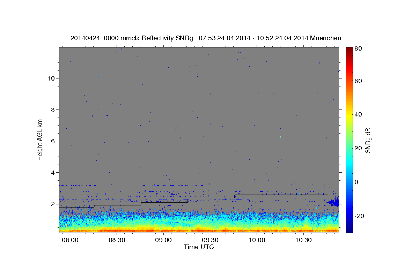The width and height of the screenshot is (419, 279).
Task: Click the 'Height AGL km' axis label
Action: [x=40, y=139]
